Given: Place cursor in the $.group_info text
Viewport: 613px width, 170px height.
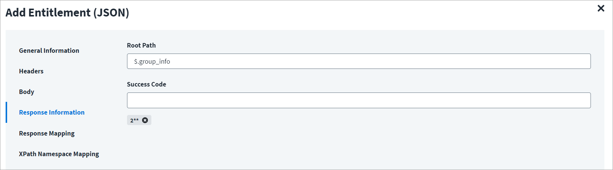Looking at the screenshot, I should click(x=152, y=61).
